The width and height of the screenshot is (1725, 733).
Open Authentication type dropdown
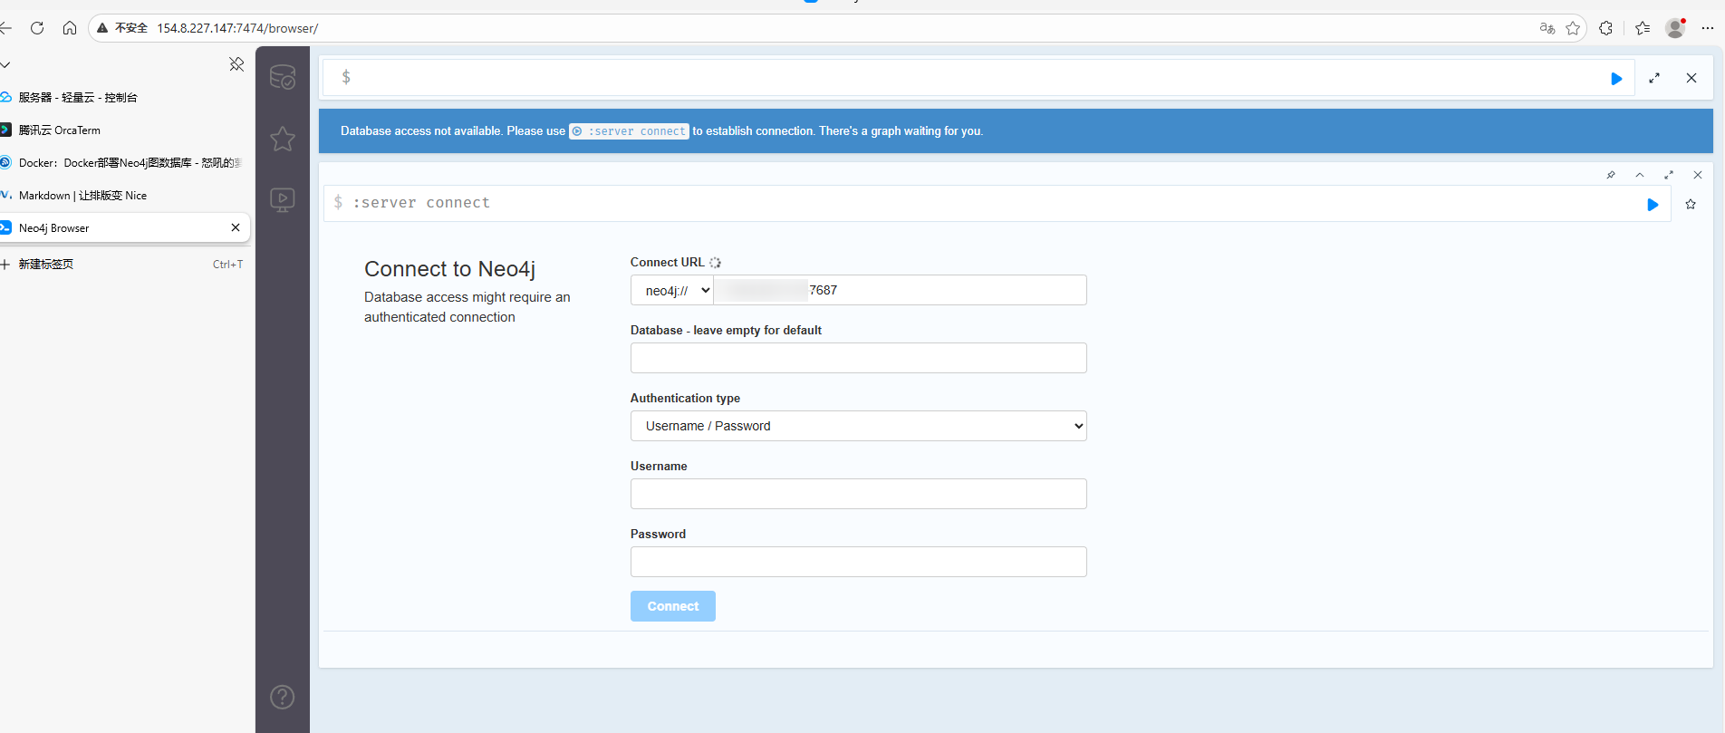click(x=859, y=426)
